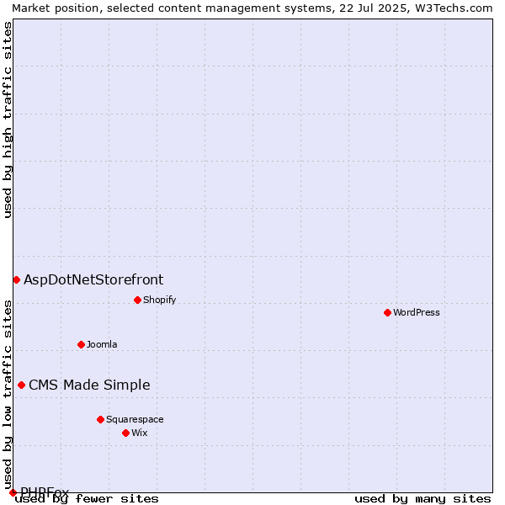The width and height of the screenshot is (505, 505).
Task: Select the Joomla label text
Action: coord(102,344)
